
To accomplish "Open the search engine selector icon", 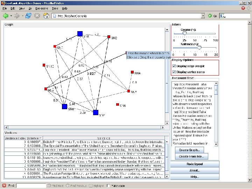I will (x=223, y=16).
